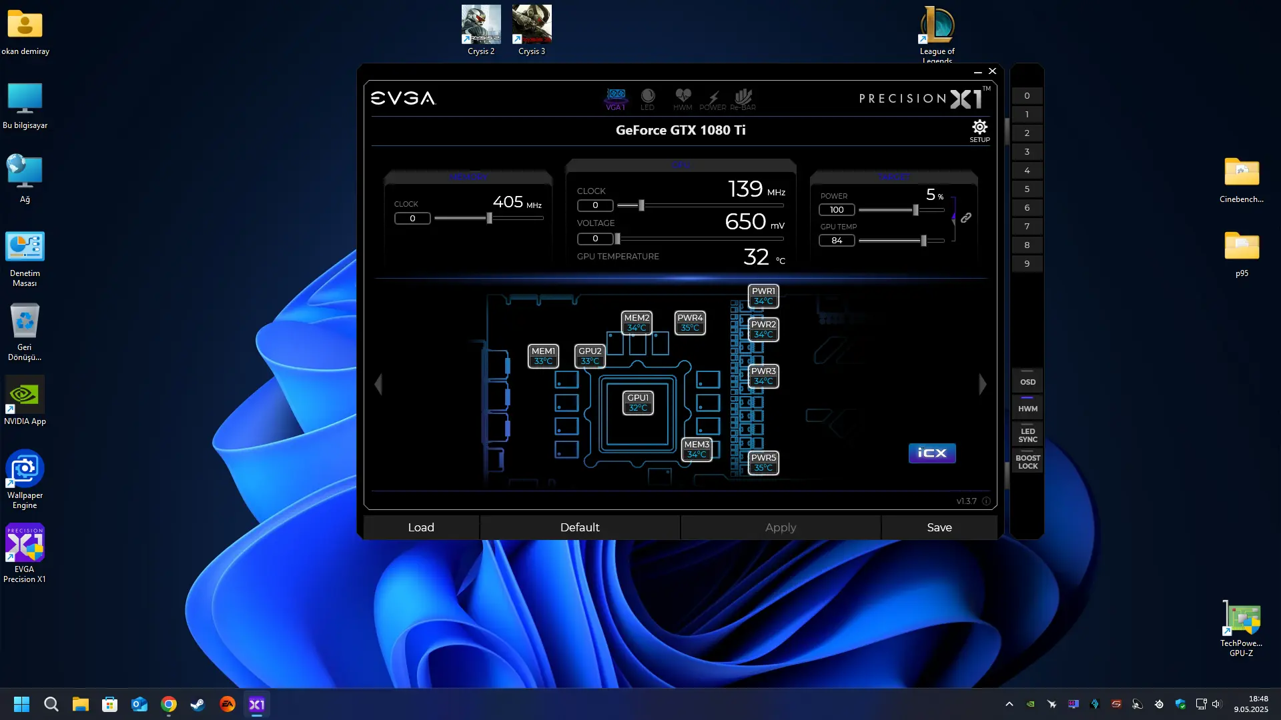Open TechPowerUp GPU-Z desktop icon
The image size is (1281, 720).
tap(1241, 629)
